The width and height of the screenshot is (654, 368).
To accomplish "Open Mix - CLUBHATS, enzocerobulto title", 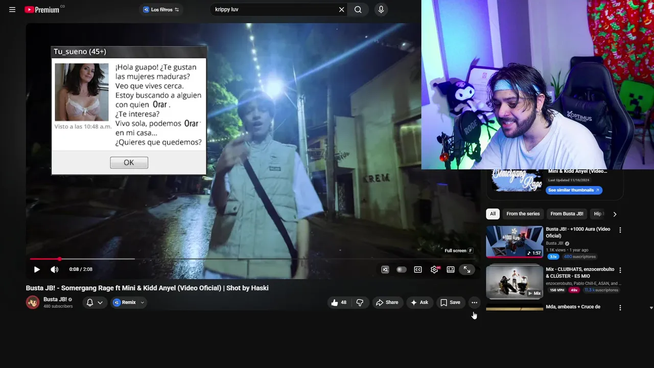I will click(x=579, y=273).
